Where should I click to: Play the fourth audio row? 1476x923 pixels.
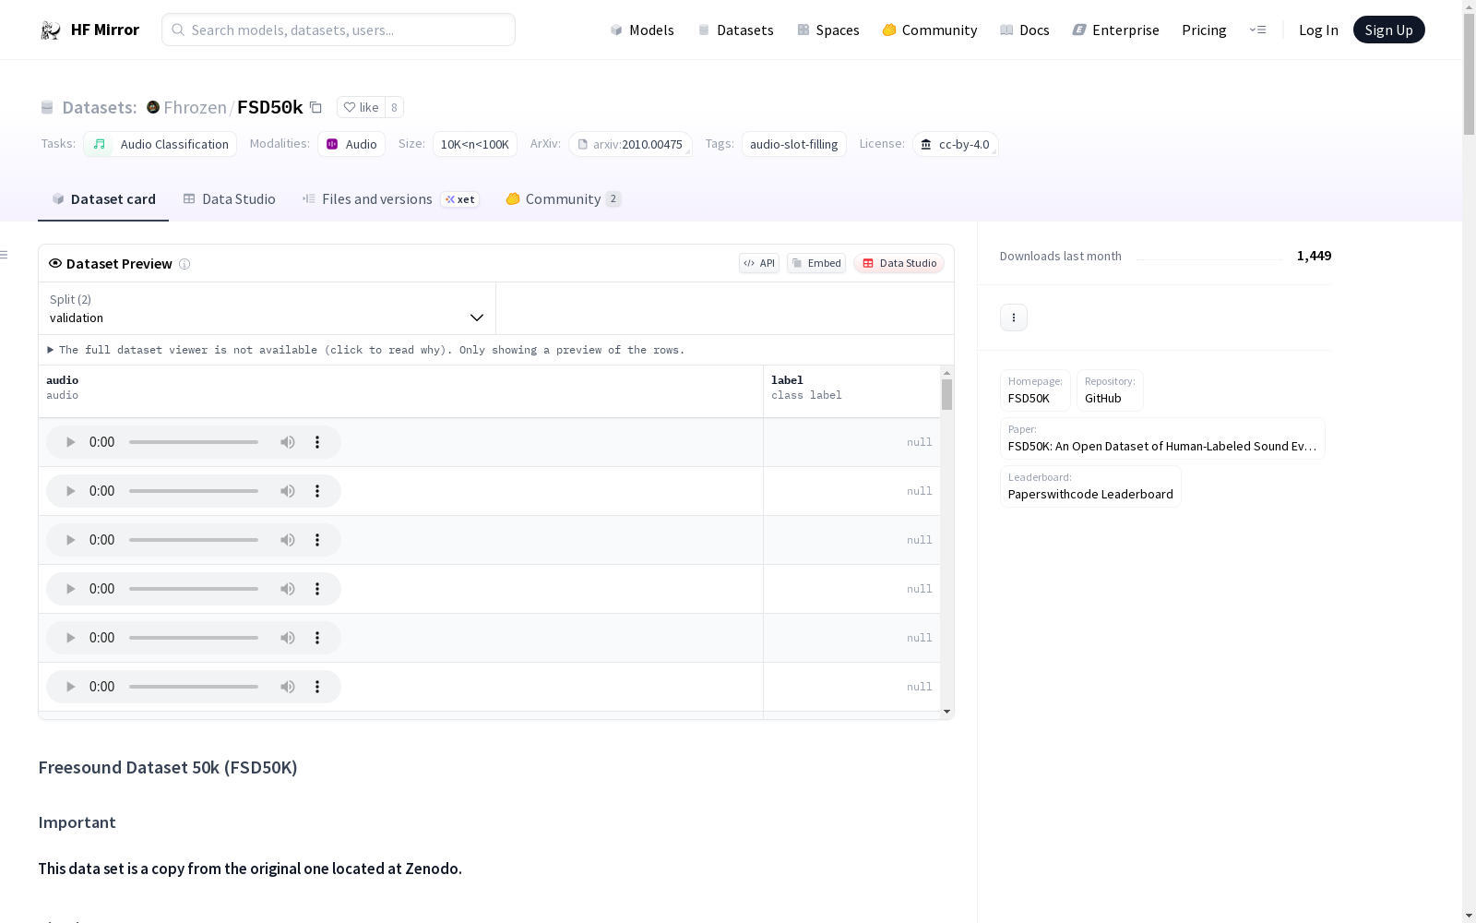coord(70,589)
